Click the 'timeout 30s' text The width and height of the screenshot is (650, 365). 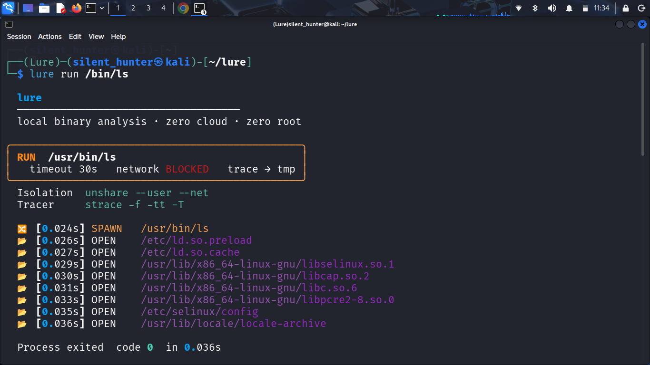click(63, 169)
